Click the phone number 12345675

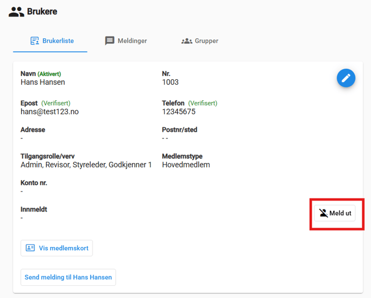(178, 112)
